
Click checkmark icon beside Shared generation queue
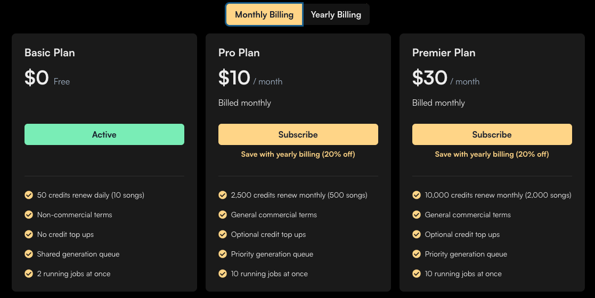point(29,254)
